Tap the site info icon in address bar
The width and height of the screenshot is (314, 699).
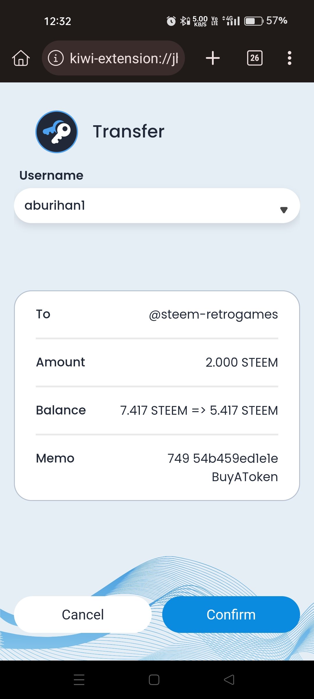(x=56, y=58)
